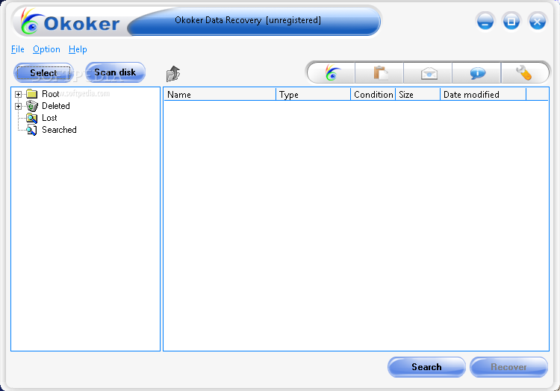The width and height of the screenshot is (560, 391).
Task: Select the Deleted tree item label
Action: [56, 106]
